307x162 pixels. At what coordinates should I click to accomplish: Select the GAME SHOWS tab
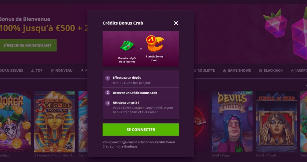[237, 70]
